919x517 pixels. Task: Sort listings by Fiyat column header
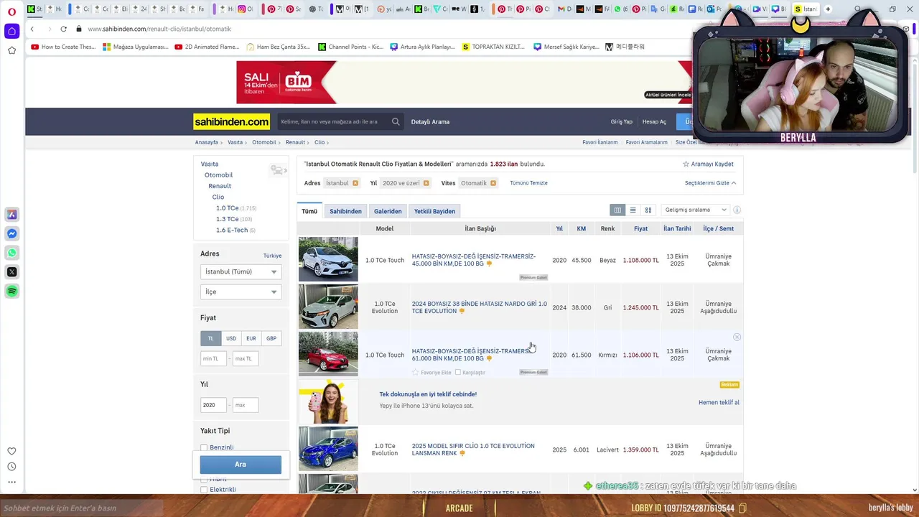pyautogui.click(x=640, y=228)
